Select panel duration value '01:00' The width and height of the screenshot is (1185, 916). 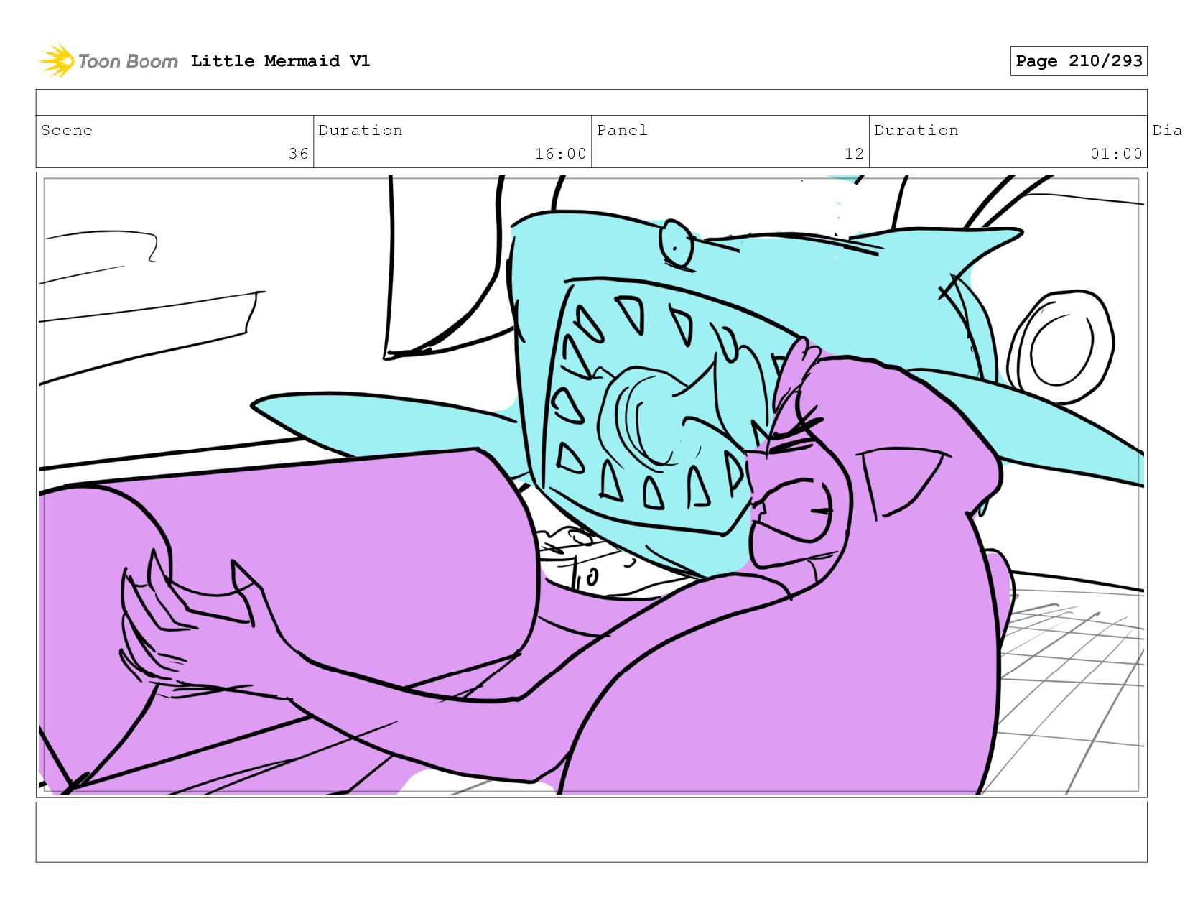pyautogui.click(x=1116, y=154)
